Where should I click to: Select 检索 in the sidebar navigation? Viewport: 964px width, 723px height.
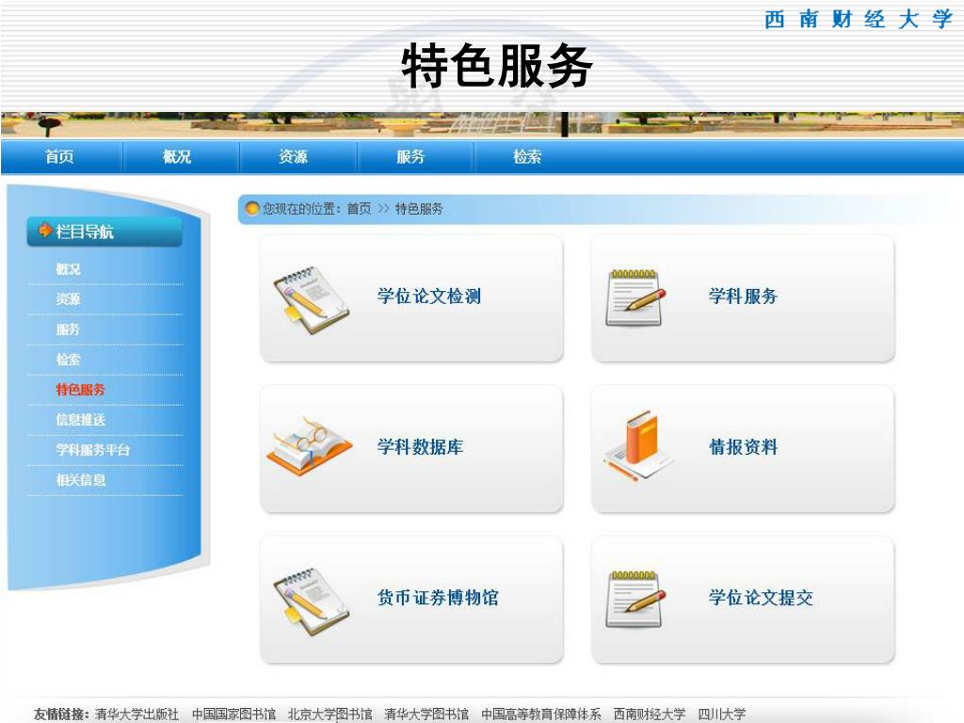pyautogui.click(x=68, y=359)
